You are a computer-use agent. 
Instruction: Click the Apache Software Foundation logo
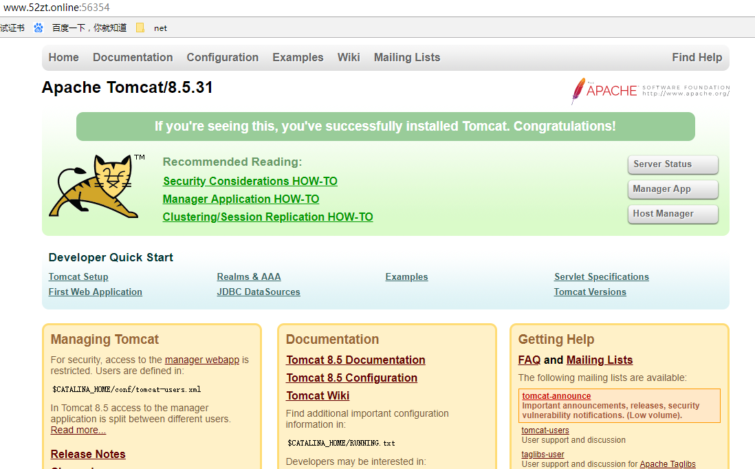(x=650, y=91)
